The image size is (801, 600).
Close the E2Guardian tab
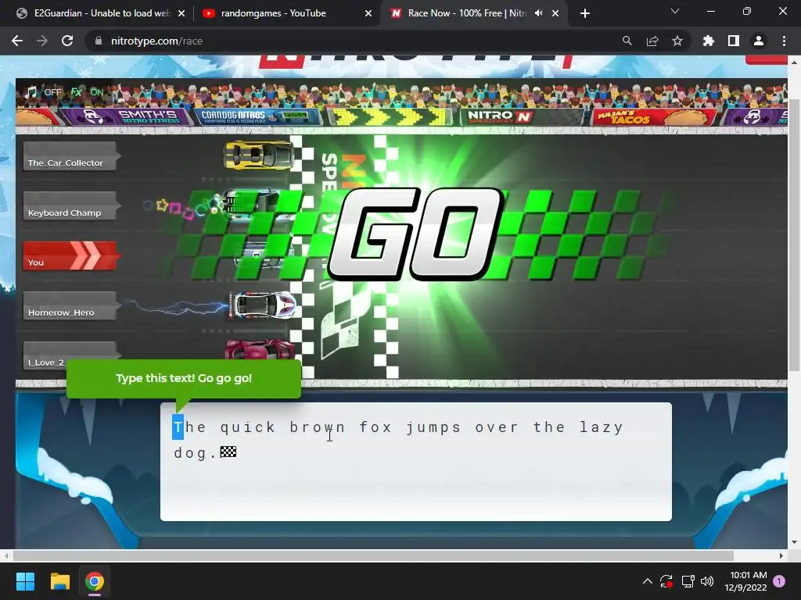(x=181, y=13)
